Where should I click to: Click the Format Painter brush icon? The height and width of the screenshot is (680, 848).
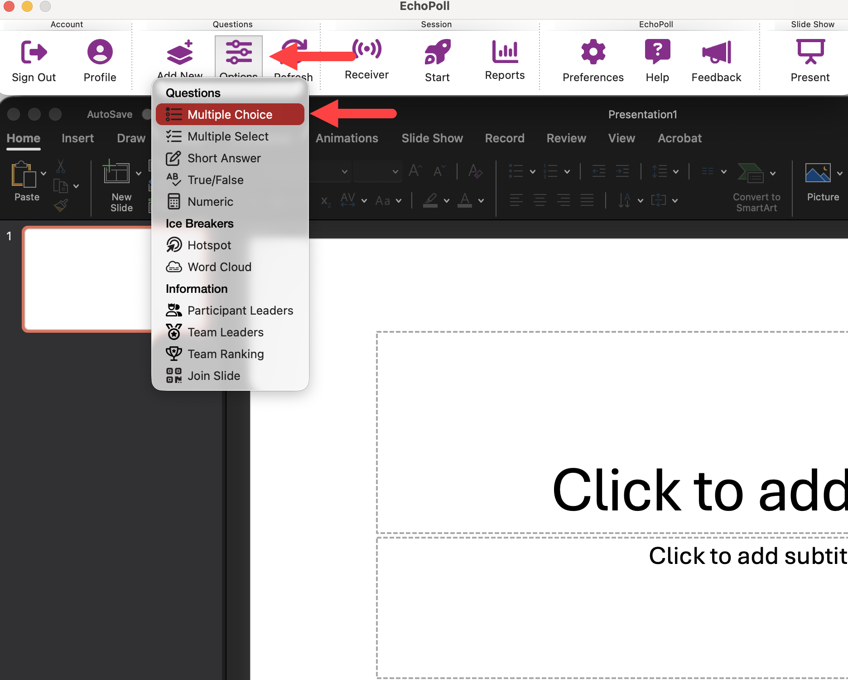click(61, 206)
